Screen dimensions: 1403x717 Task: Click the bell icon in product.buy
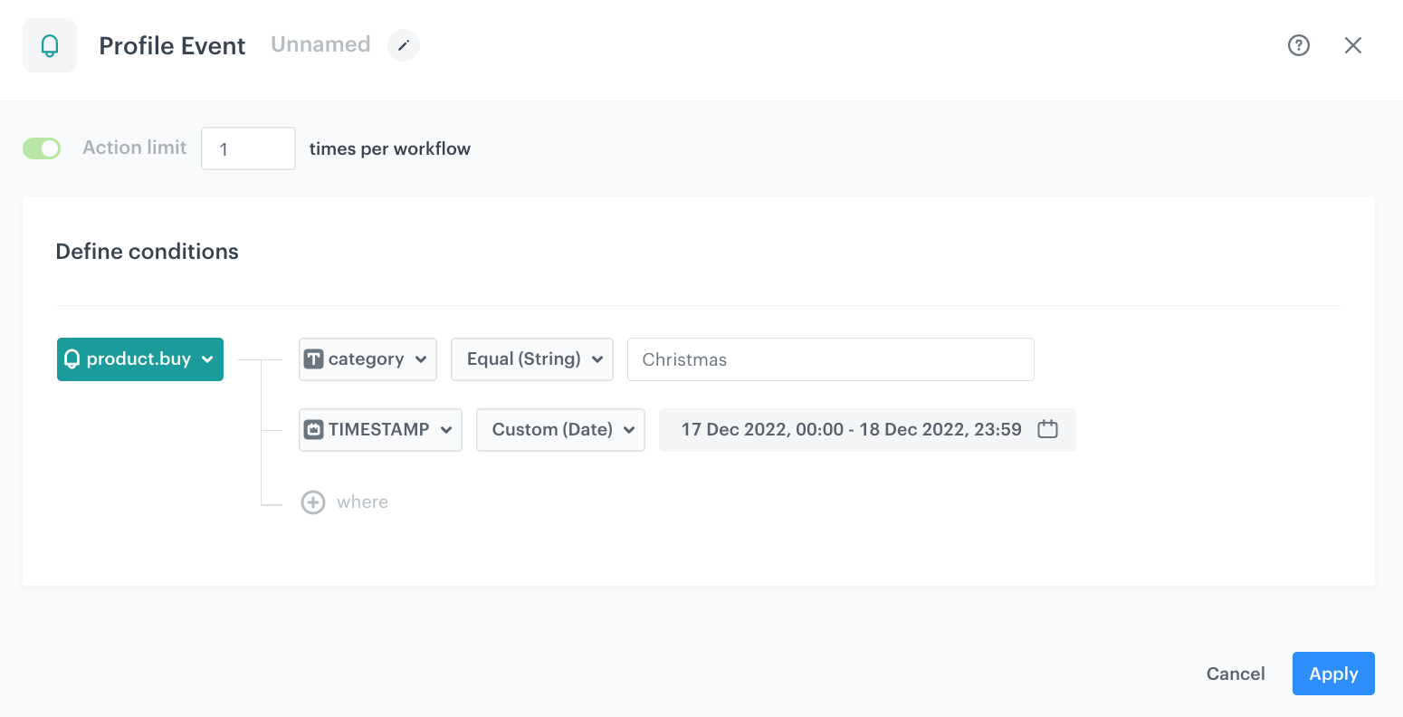pyautogui.click(x=72, y=359)
